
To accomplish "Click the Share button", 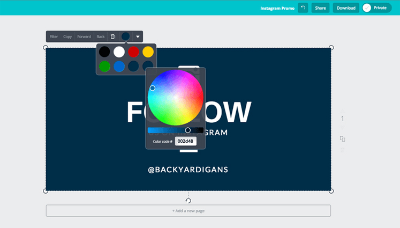I will point(320,8).
